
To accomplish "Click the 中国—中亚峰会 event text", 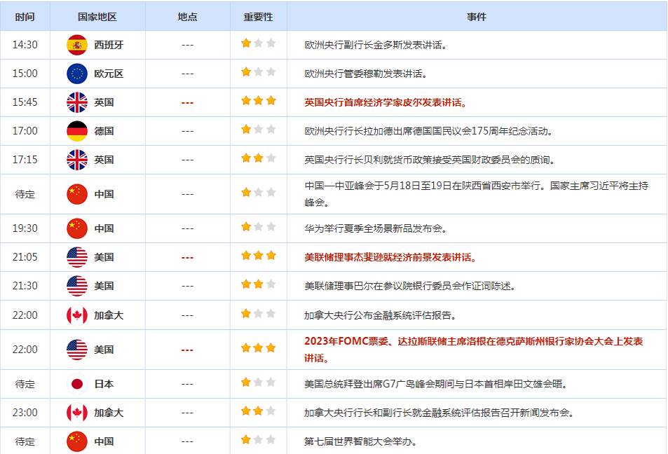I will (476, 194).
